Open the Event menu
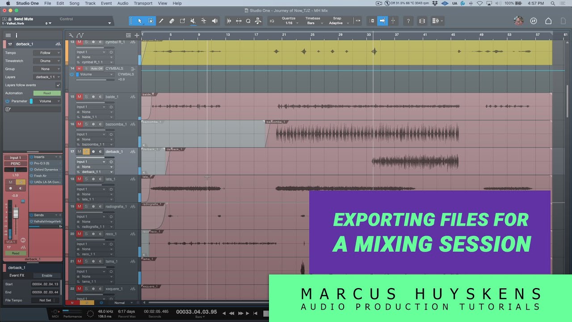The height and width of the screenshot is (322, 572). (x=106, y=3)
